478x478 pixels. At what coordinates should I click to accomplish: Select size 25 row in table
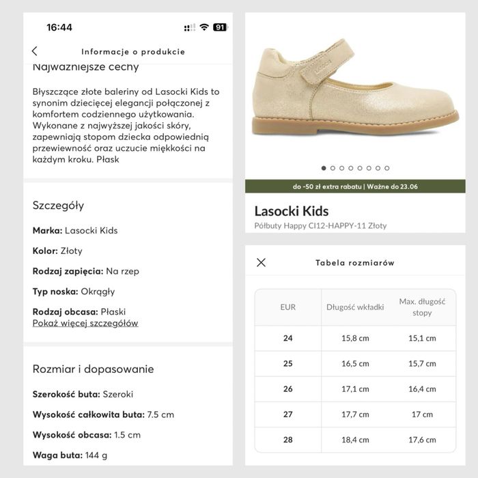(355, 364)
